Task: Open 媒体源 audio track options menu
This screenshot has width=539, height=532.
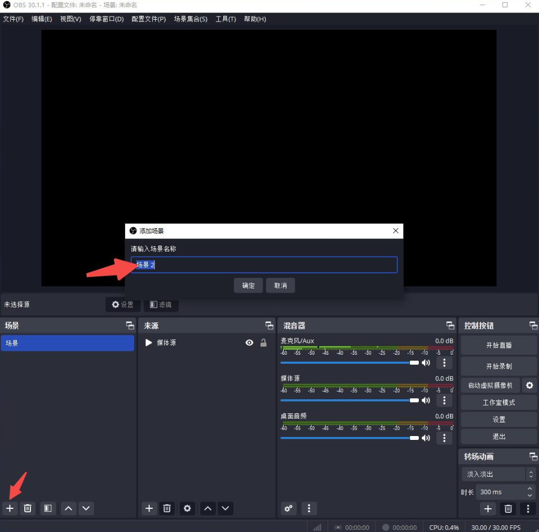Action: coord(444,400)
